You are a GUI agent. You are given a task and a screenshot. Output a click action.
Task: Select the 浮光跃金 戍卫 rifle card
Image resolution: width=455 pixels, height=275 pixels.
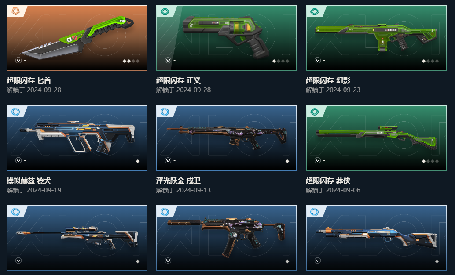[x=226, y=138]
